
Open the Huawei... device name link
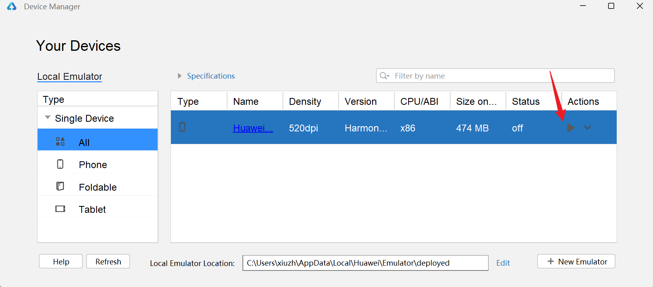tap(253, 128)
